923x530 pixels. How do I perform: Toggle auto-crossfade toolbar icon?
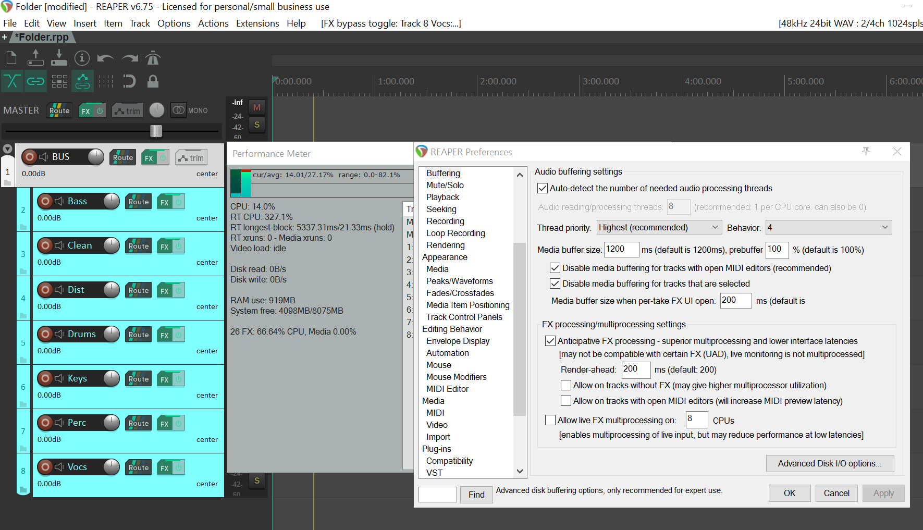pos(12,81)
